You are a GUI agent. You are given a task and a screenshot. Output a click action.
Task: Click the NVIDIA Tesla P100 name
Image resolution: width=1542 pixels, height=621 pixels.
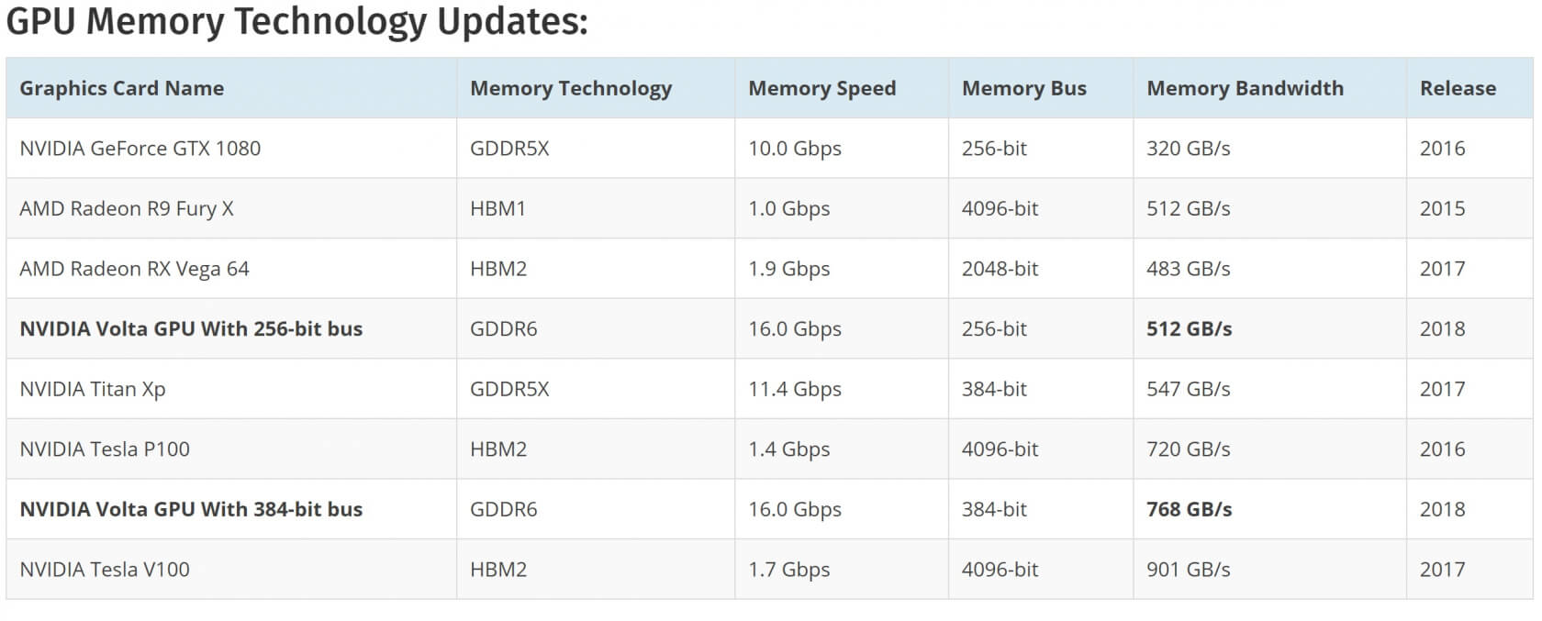click(105, 449)
